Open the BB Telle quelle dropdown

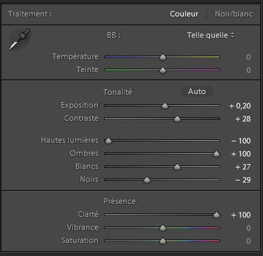click(x=211, y=35)
